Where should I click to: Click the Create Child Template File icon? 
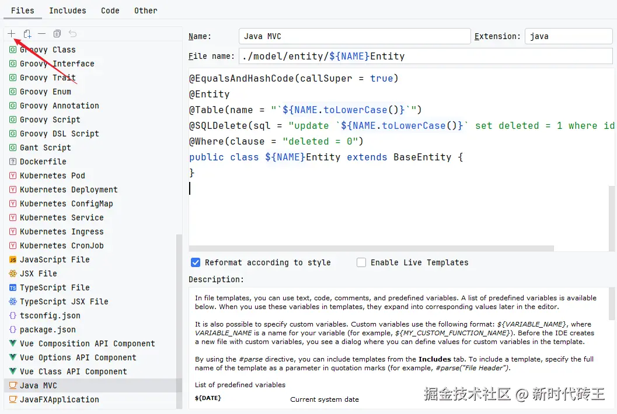(27, 33)
